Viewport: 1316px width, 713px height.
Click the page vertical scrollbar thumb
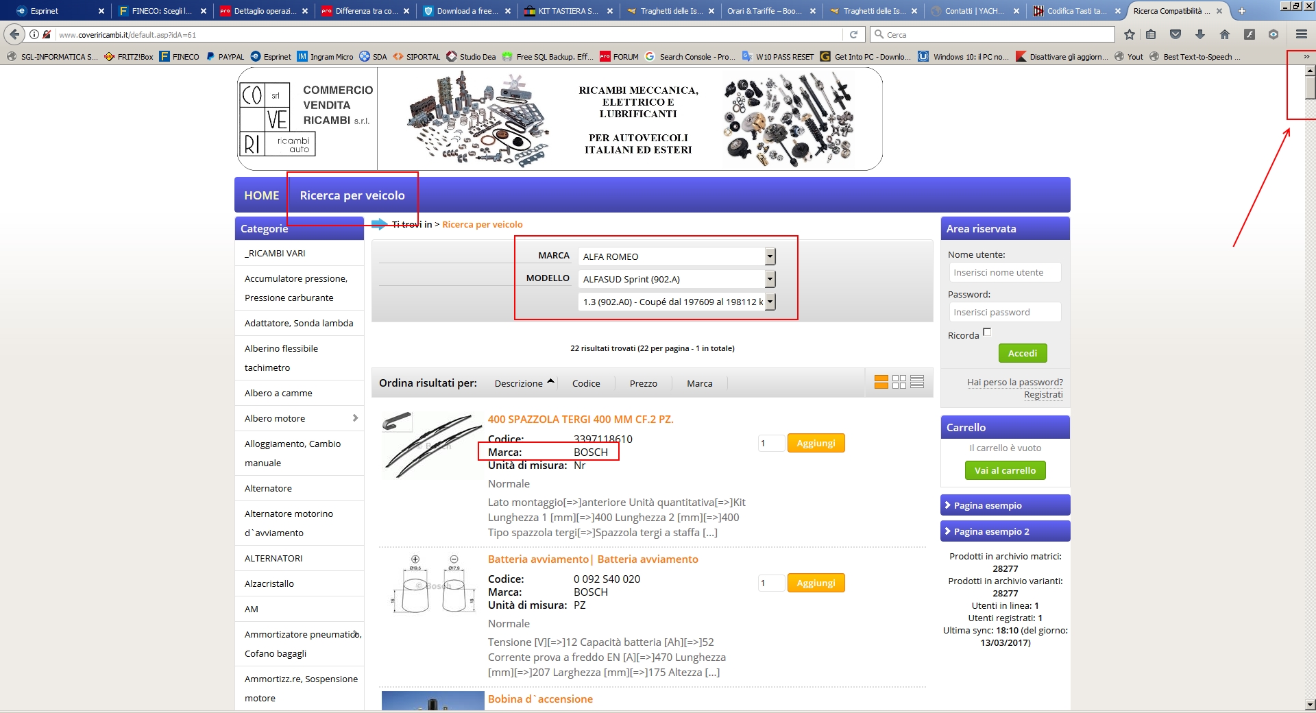point(1310,88)
